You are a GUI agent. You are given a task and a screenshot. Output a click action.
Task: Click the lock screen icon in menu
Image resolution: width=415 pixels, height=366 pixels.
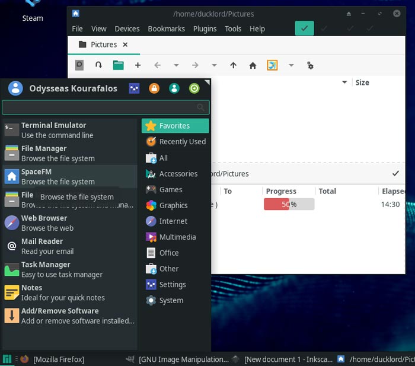click(154, 88)
